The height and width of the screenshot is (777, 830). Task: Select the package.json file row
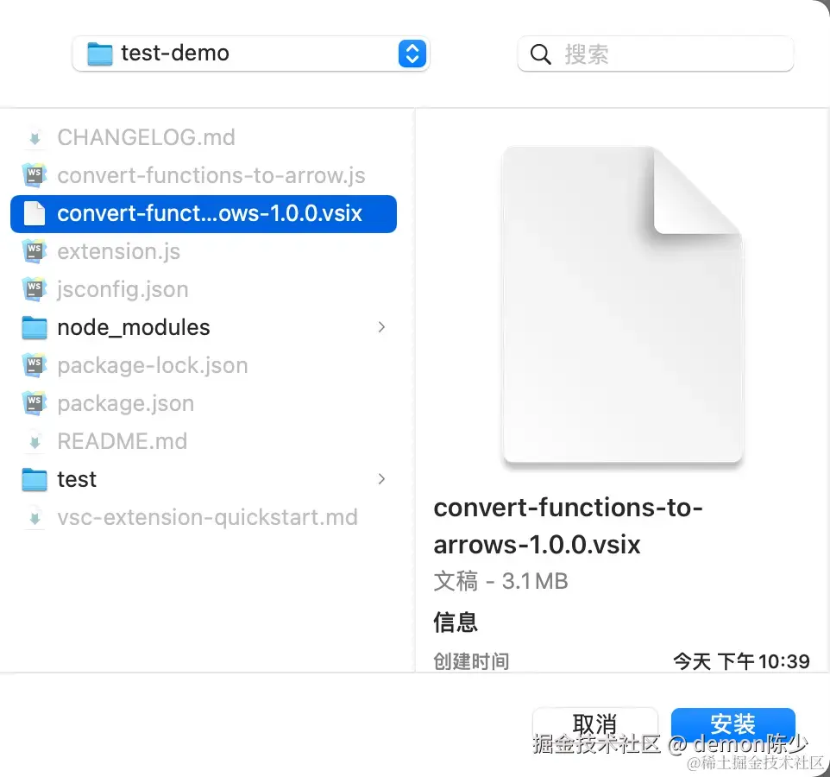(125, 403)
